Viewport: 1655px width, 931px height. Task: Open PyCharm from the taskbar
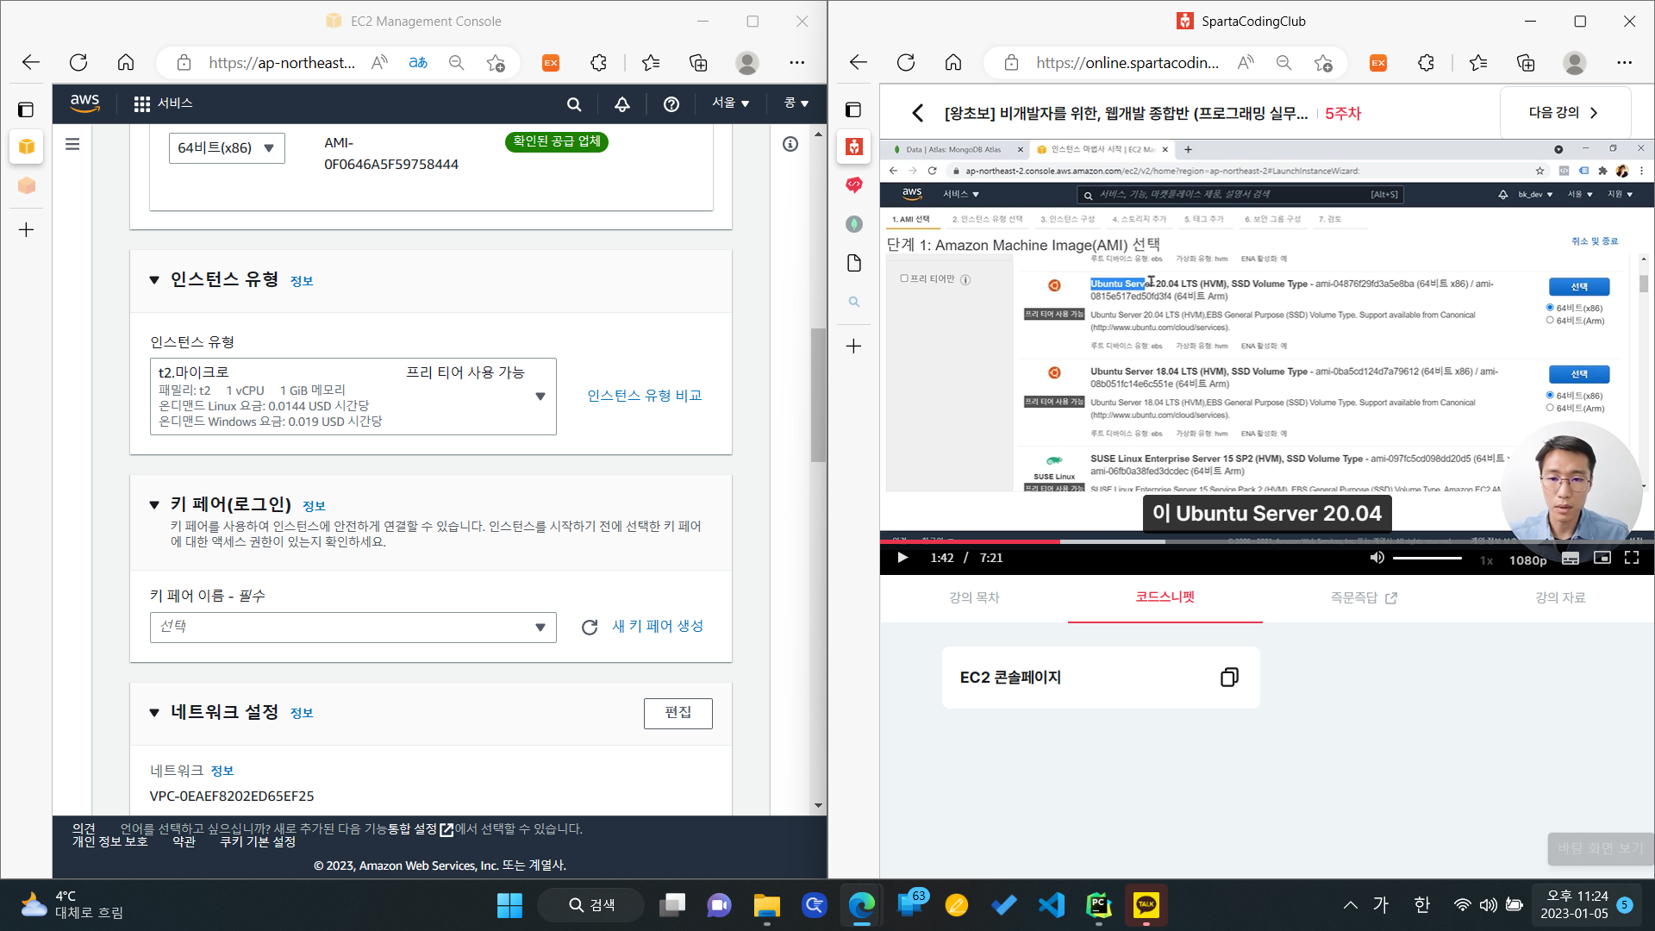(1098, 905)
